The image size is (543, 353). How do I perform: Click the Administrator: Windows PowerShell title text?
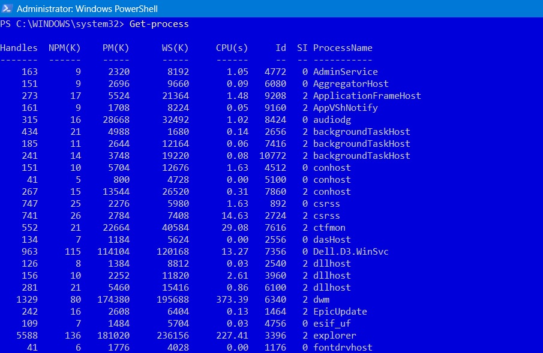88,8
